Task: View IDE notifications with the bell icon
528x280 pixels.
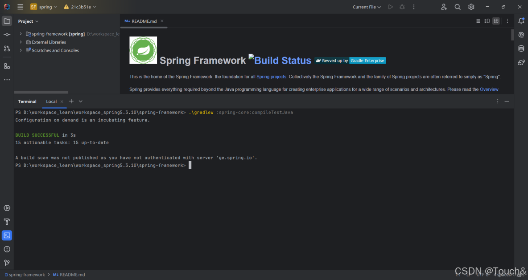Action: pyautogui.click(x=521, y=20)
